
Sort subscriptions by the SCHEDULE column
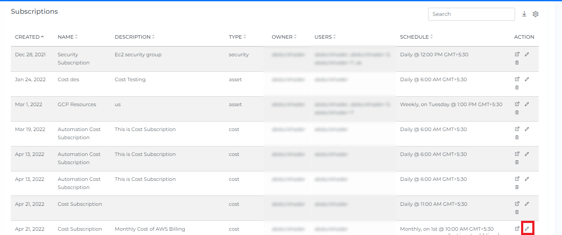(x=416, y=37)
